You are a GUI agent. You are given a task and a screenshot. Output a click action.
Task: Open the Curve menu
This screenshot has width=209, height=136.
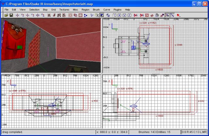pos(107,10)
